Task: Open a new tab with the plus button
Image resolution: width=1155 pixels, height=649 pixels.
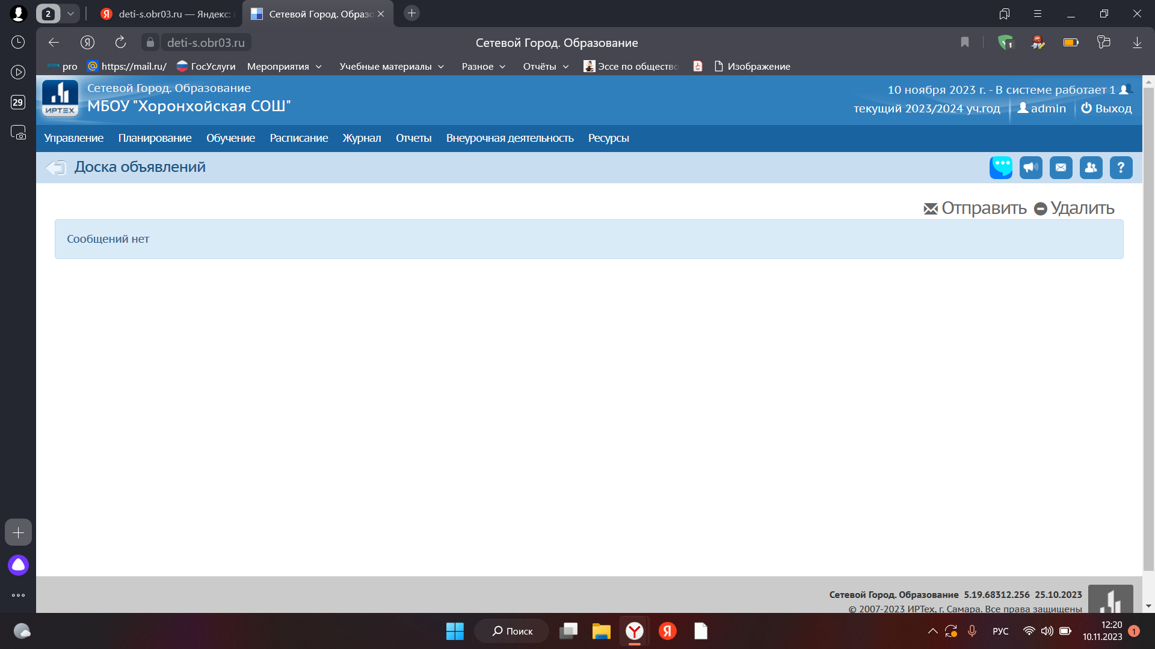Action: click(x=411, y=13)
